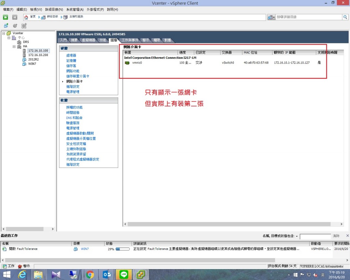Viewport: 350px width, 280px height.
Task: Switch to the 效能 tab
Action: 103,40
